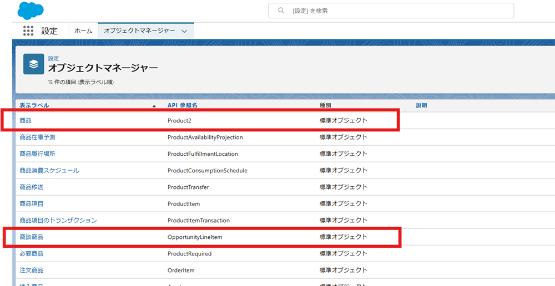Click the オブジェクトマネージャー page heading
This screenshot has width=555, height=286.
click(x=103, y=68)
